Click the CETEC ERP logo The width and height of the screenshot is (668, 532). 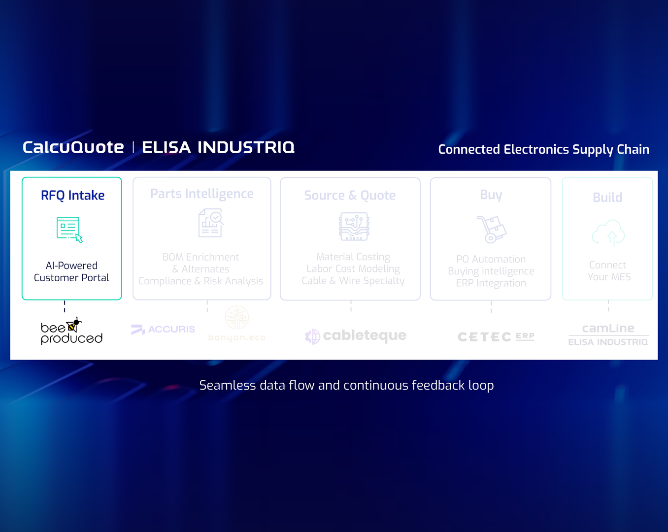pyautogui.click(x=496, y=336)
